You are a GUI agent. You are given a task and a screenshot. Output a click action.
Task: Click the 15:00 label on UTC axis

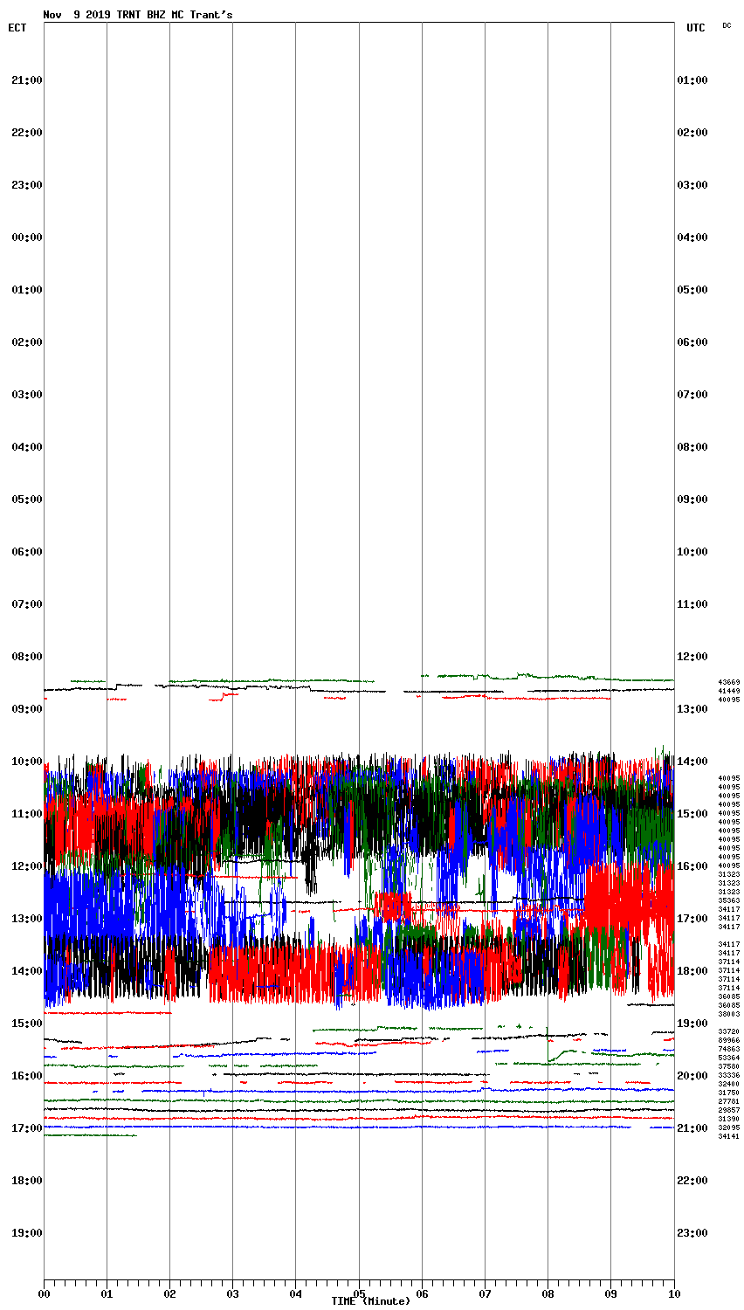pos(692,814)
